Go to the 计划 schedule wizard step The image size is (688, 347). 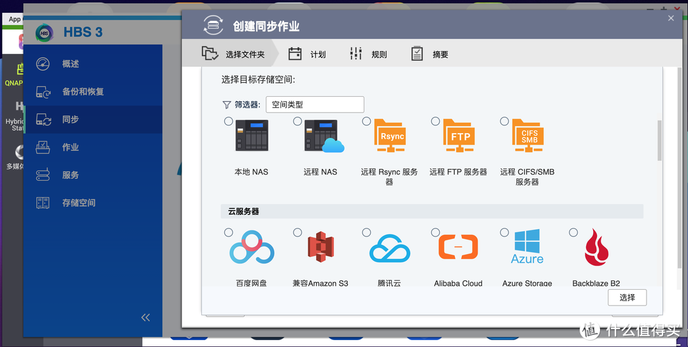307,54
